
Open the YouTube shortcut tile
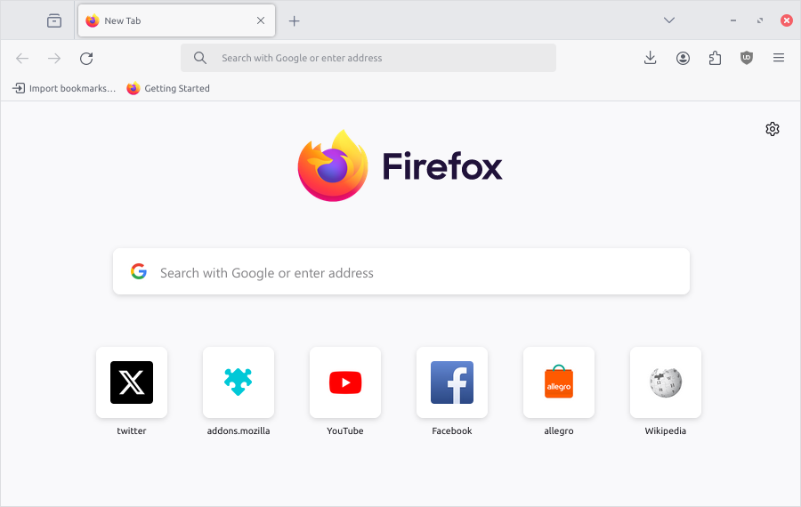(x=345, y=382)
